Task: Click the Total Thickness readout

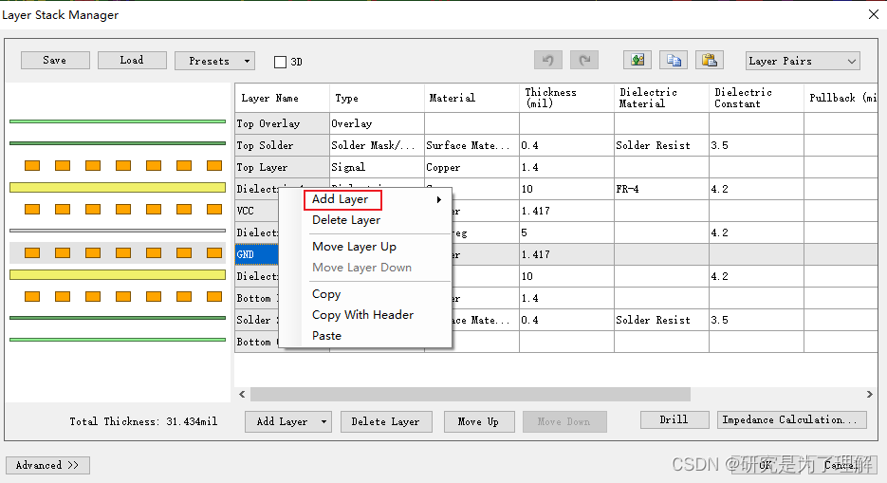Action: [143, 421]
